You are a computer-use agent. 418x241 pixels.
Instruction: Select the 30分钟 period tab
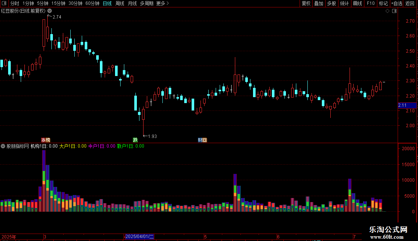[75, 3]
